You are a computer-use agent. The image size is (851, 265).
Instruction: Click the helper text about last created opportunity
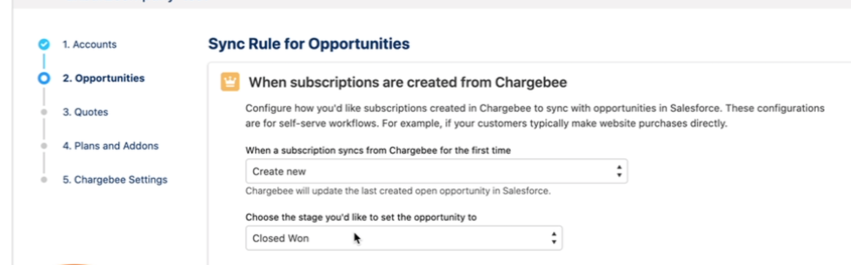[398, 191]
